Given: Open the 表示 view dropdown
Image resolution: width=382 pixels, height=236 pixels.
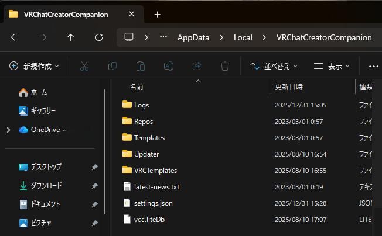Looking at the screenshot, I should pyautogui.click(x=332, y=67).
